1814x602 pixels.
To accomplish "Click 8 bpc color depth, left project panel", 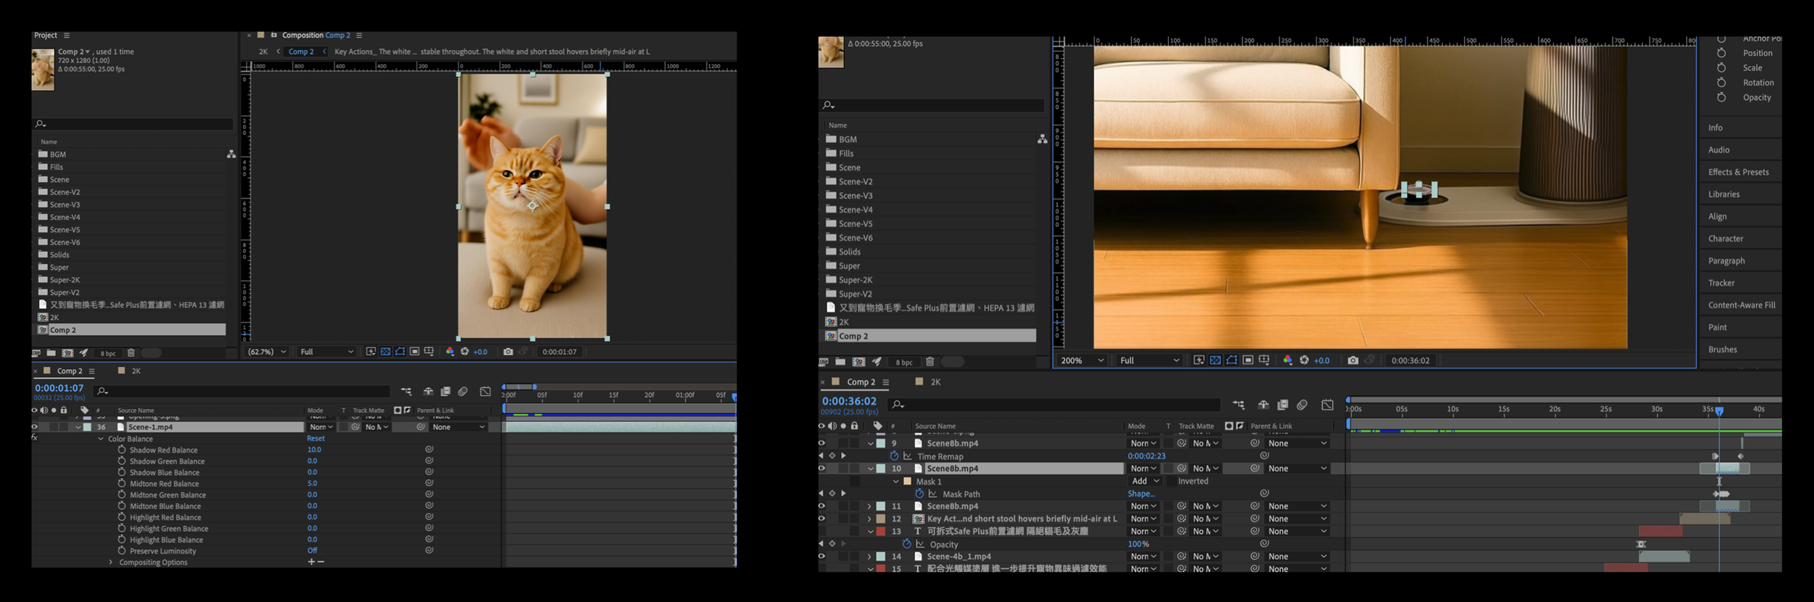I will (x=108, y=353).
